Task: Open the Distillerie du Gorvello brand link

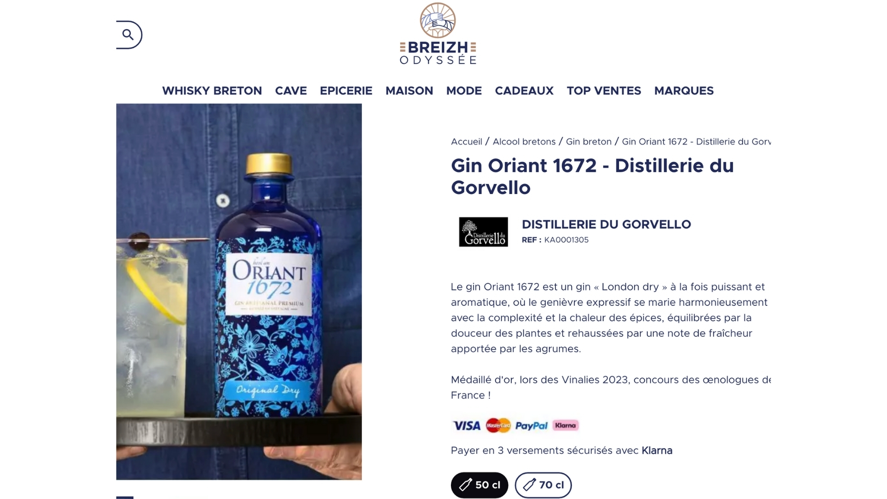Action: click(x=606, y=225)
